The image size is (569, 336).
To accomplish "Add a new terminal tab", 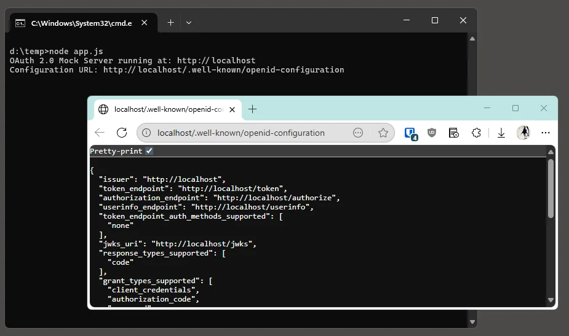I will click(171, 23).
